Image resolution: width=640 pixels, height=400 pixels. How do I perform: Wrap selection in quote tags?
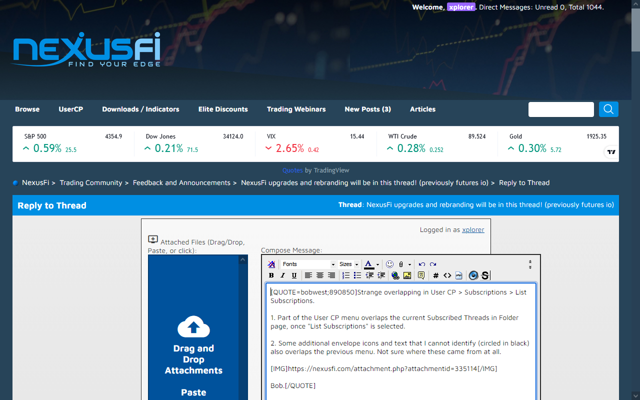(x=421, y=275)
